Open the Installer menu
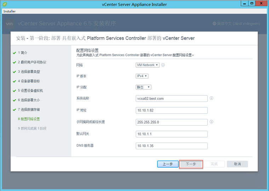Screen dimensions: 269x191 click(10, 11)
